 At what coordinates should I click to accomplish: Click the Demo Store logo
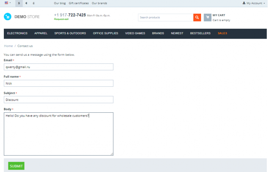tap(22, 17)
